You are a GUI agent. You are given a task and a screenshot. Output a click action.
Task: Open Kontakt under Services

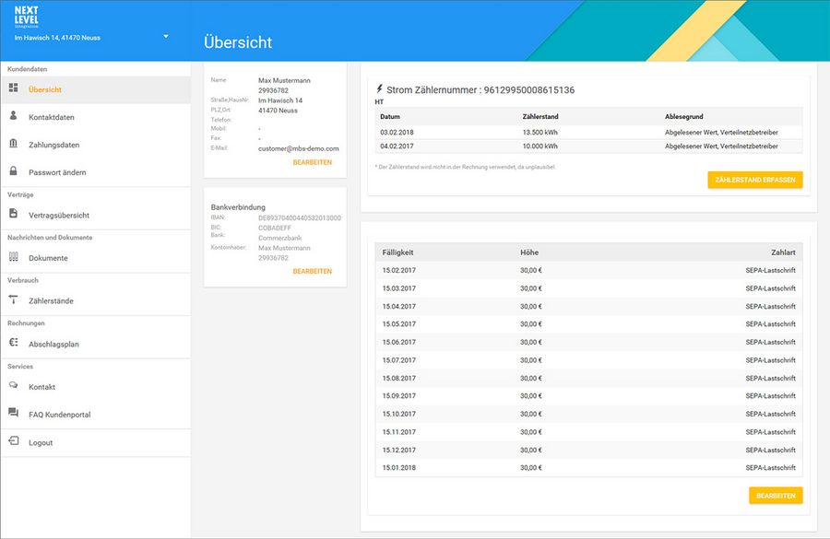point(95,387)
